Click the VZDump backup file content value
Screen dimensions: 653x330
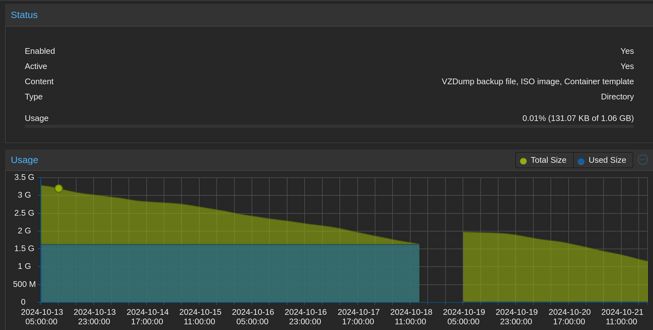point(538,81)
